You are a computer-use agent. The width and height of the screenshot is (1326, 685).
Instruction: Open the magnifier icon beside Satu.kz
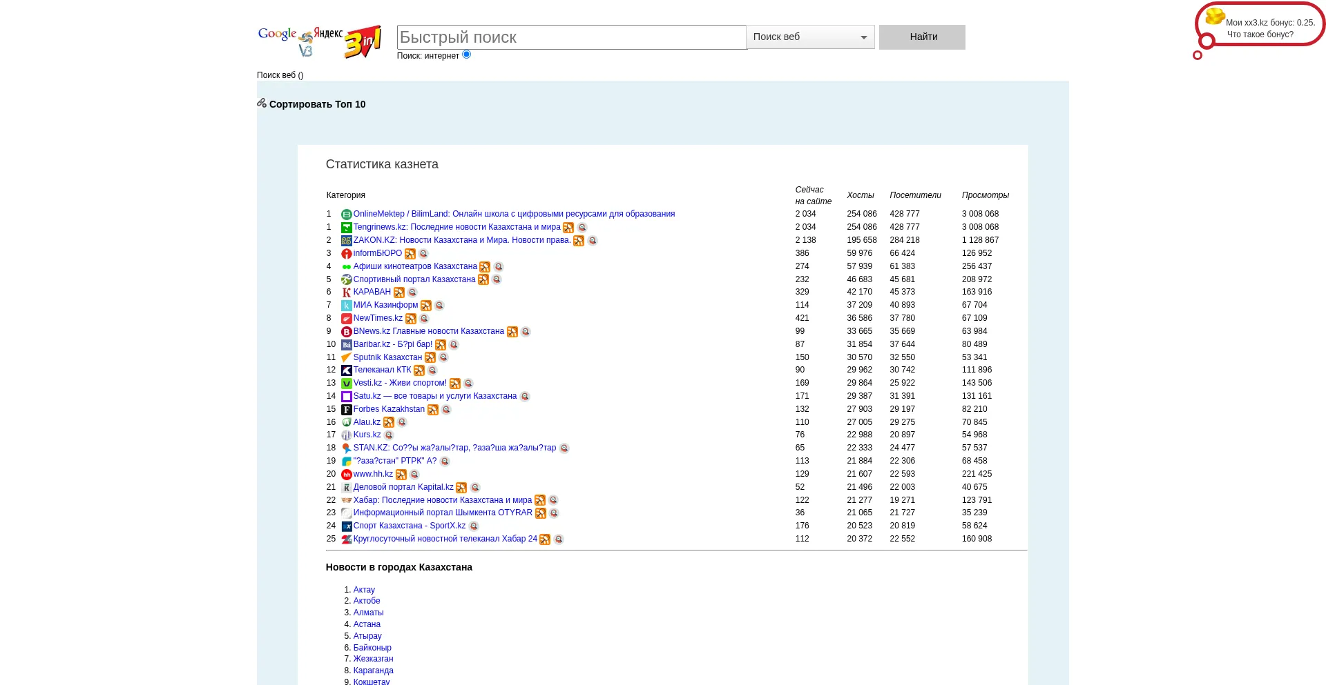(x=525, y=397)
